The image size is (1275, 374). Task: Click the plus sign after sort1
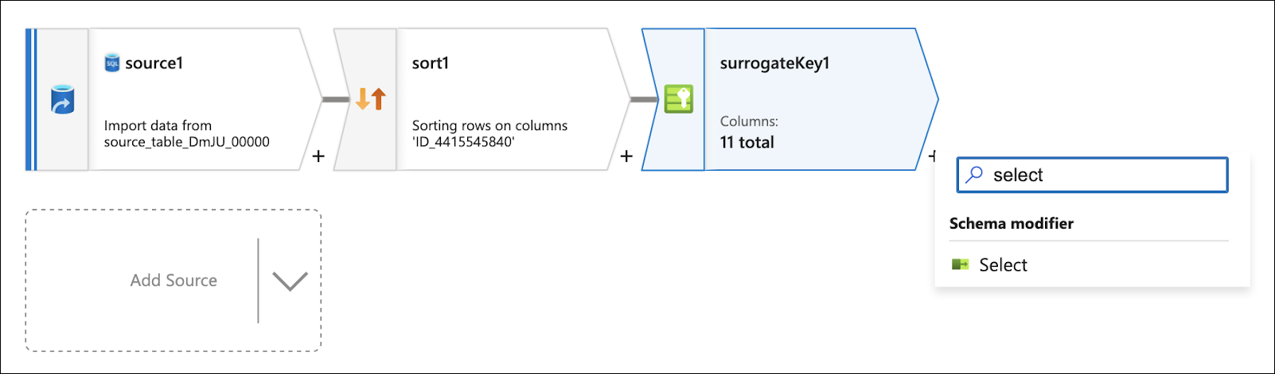[x=626, y=156]
